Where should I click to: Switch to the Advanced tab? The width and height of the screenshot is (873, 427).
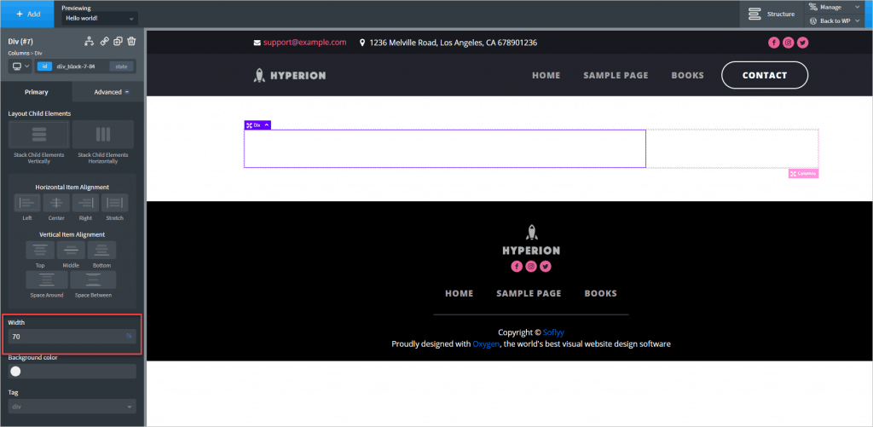pyautogui.click(x=110, y=92)
